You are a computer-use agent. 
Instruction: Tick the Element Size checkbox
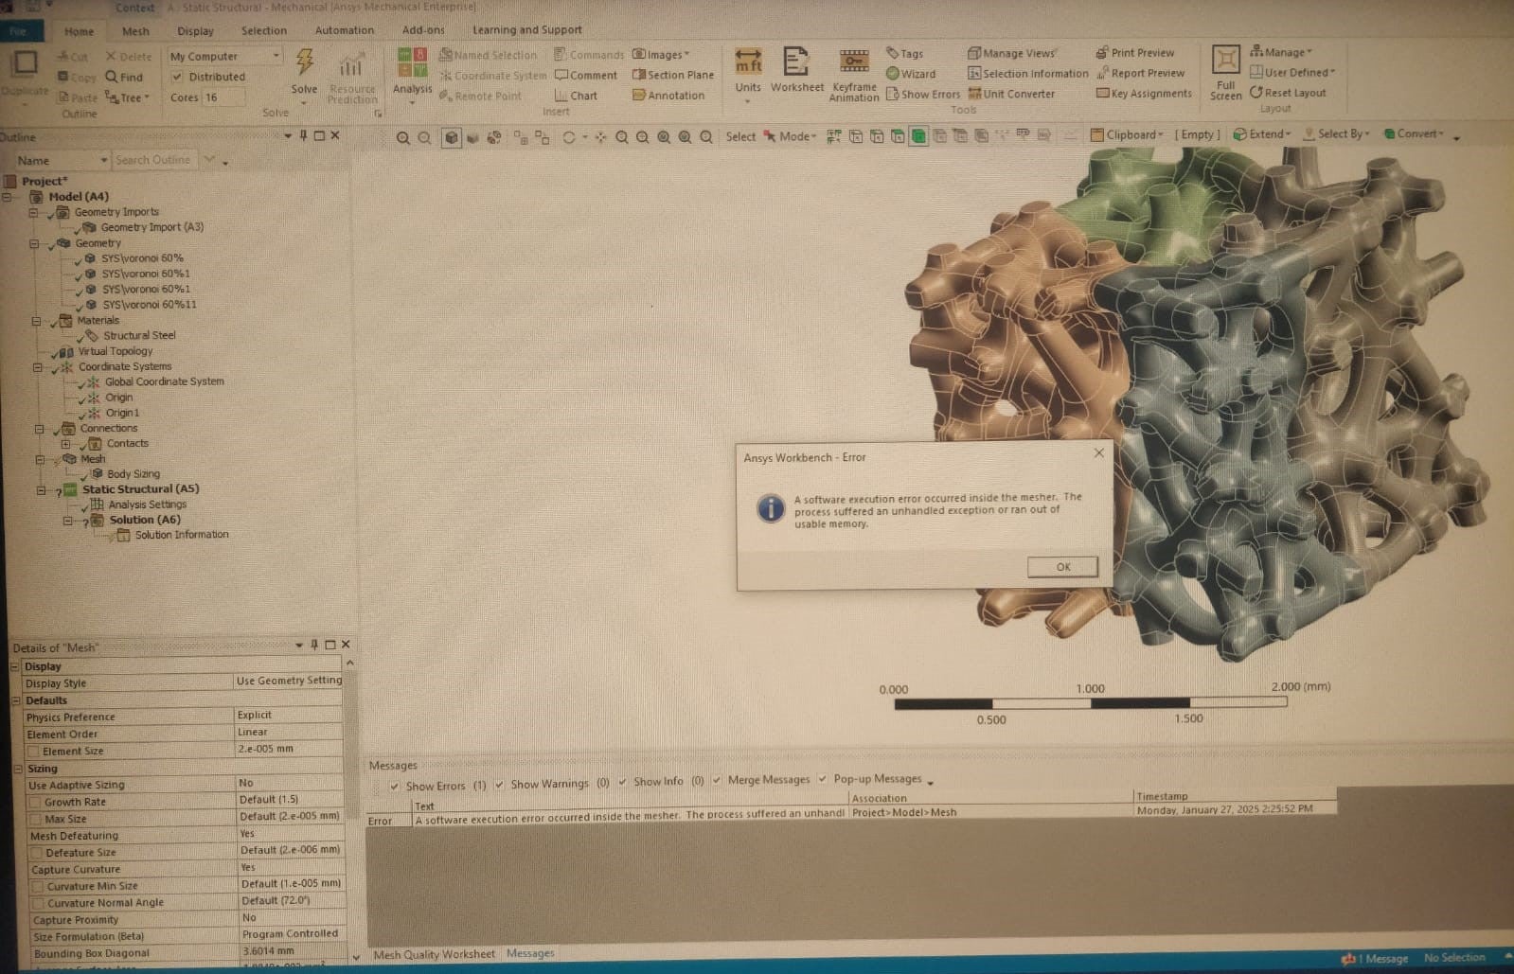pyautogui.click(x=34, y=752)
